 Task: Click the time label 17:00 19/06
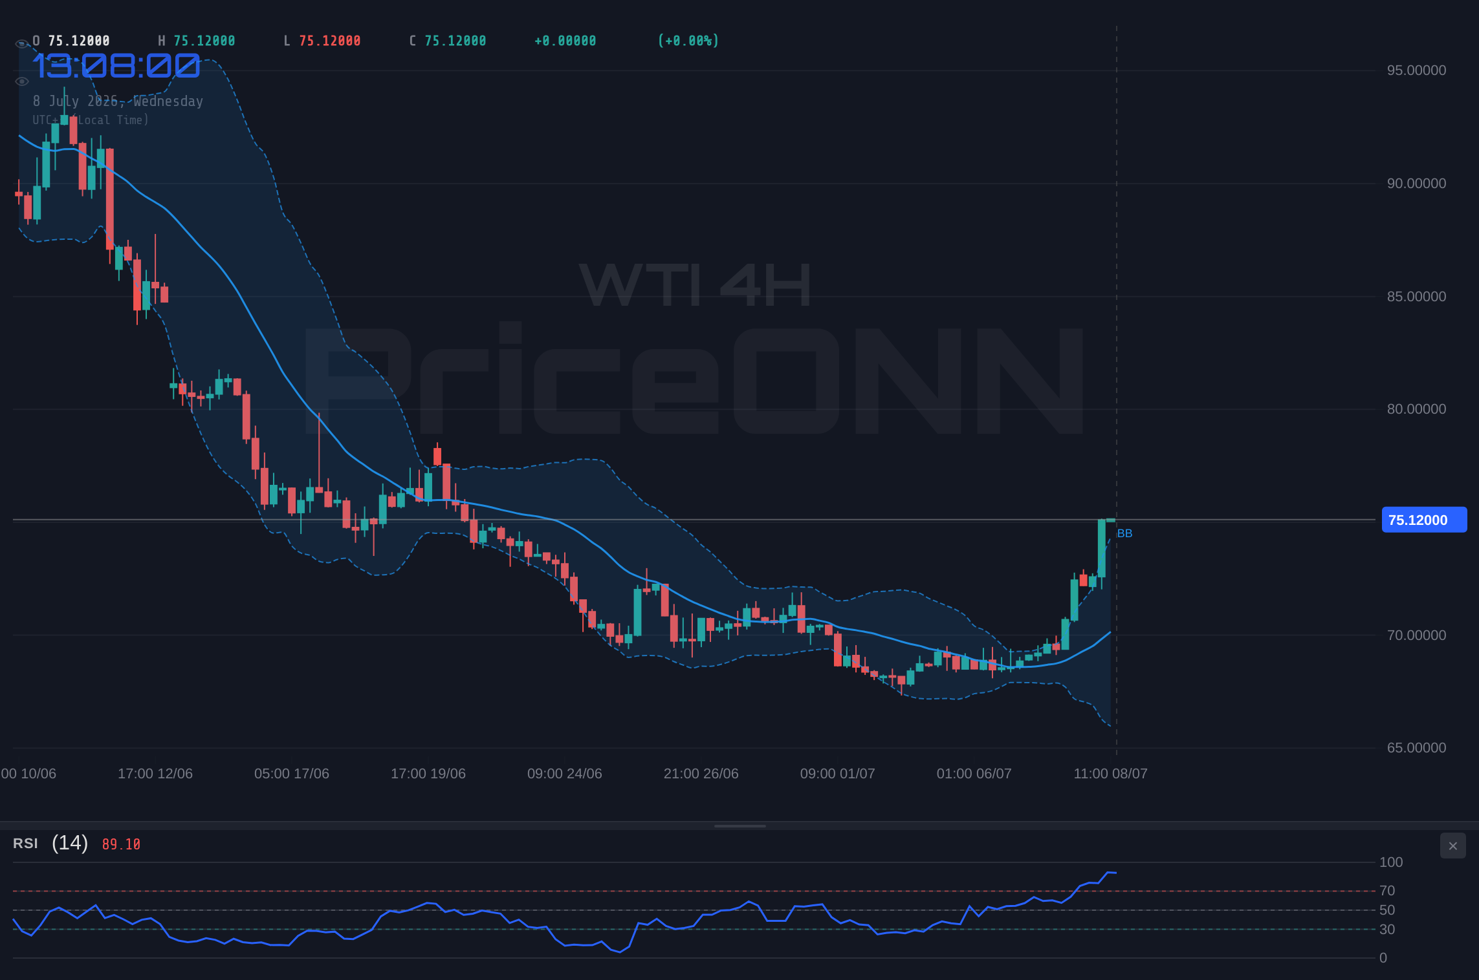click(x=428, y=774)
